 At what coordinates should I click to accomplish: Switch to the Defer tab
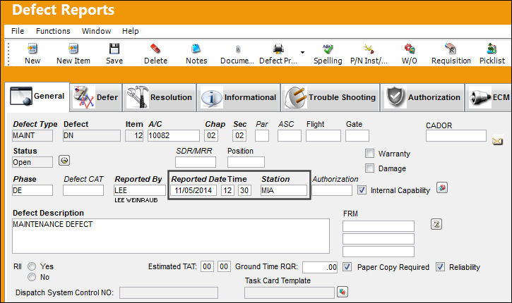pyautogui.click(x=96, y=97)
